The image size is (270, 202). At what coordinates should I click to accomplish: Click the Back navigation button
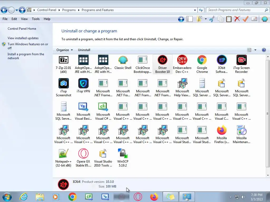tap(4, 10)
